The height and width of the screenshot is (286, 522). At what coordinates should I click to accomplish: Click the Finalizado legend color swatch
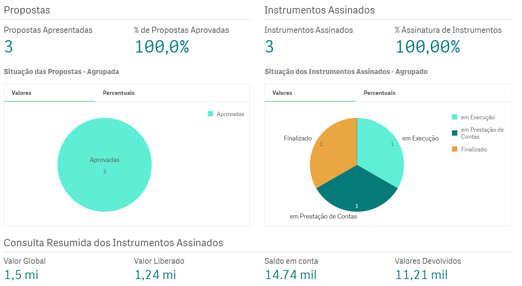click(454, 149)
